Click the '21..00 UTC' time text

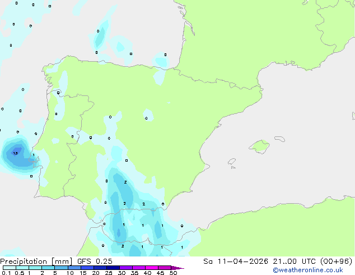click(294, 262)
